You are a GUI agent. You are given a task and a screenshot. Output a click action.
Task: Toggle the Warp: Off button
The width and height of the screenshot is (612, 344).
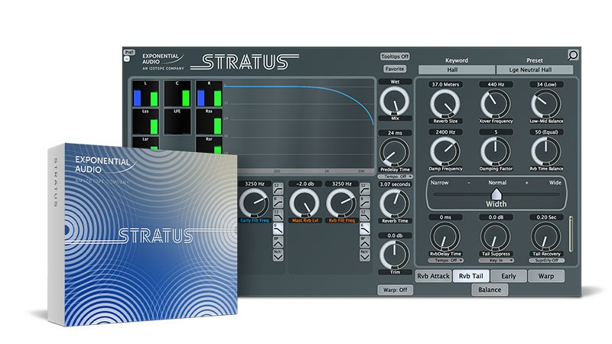(x=395, y=290)
